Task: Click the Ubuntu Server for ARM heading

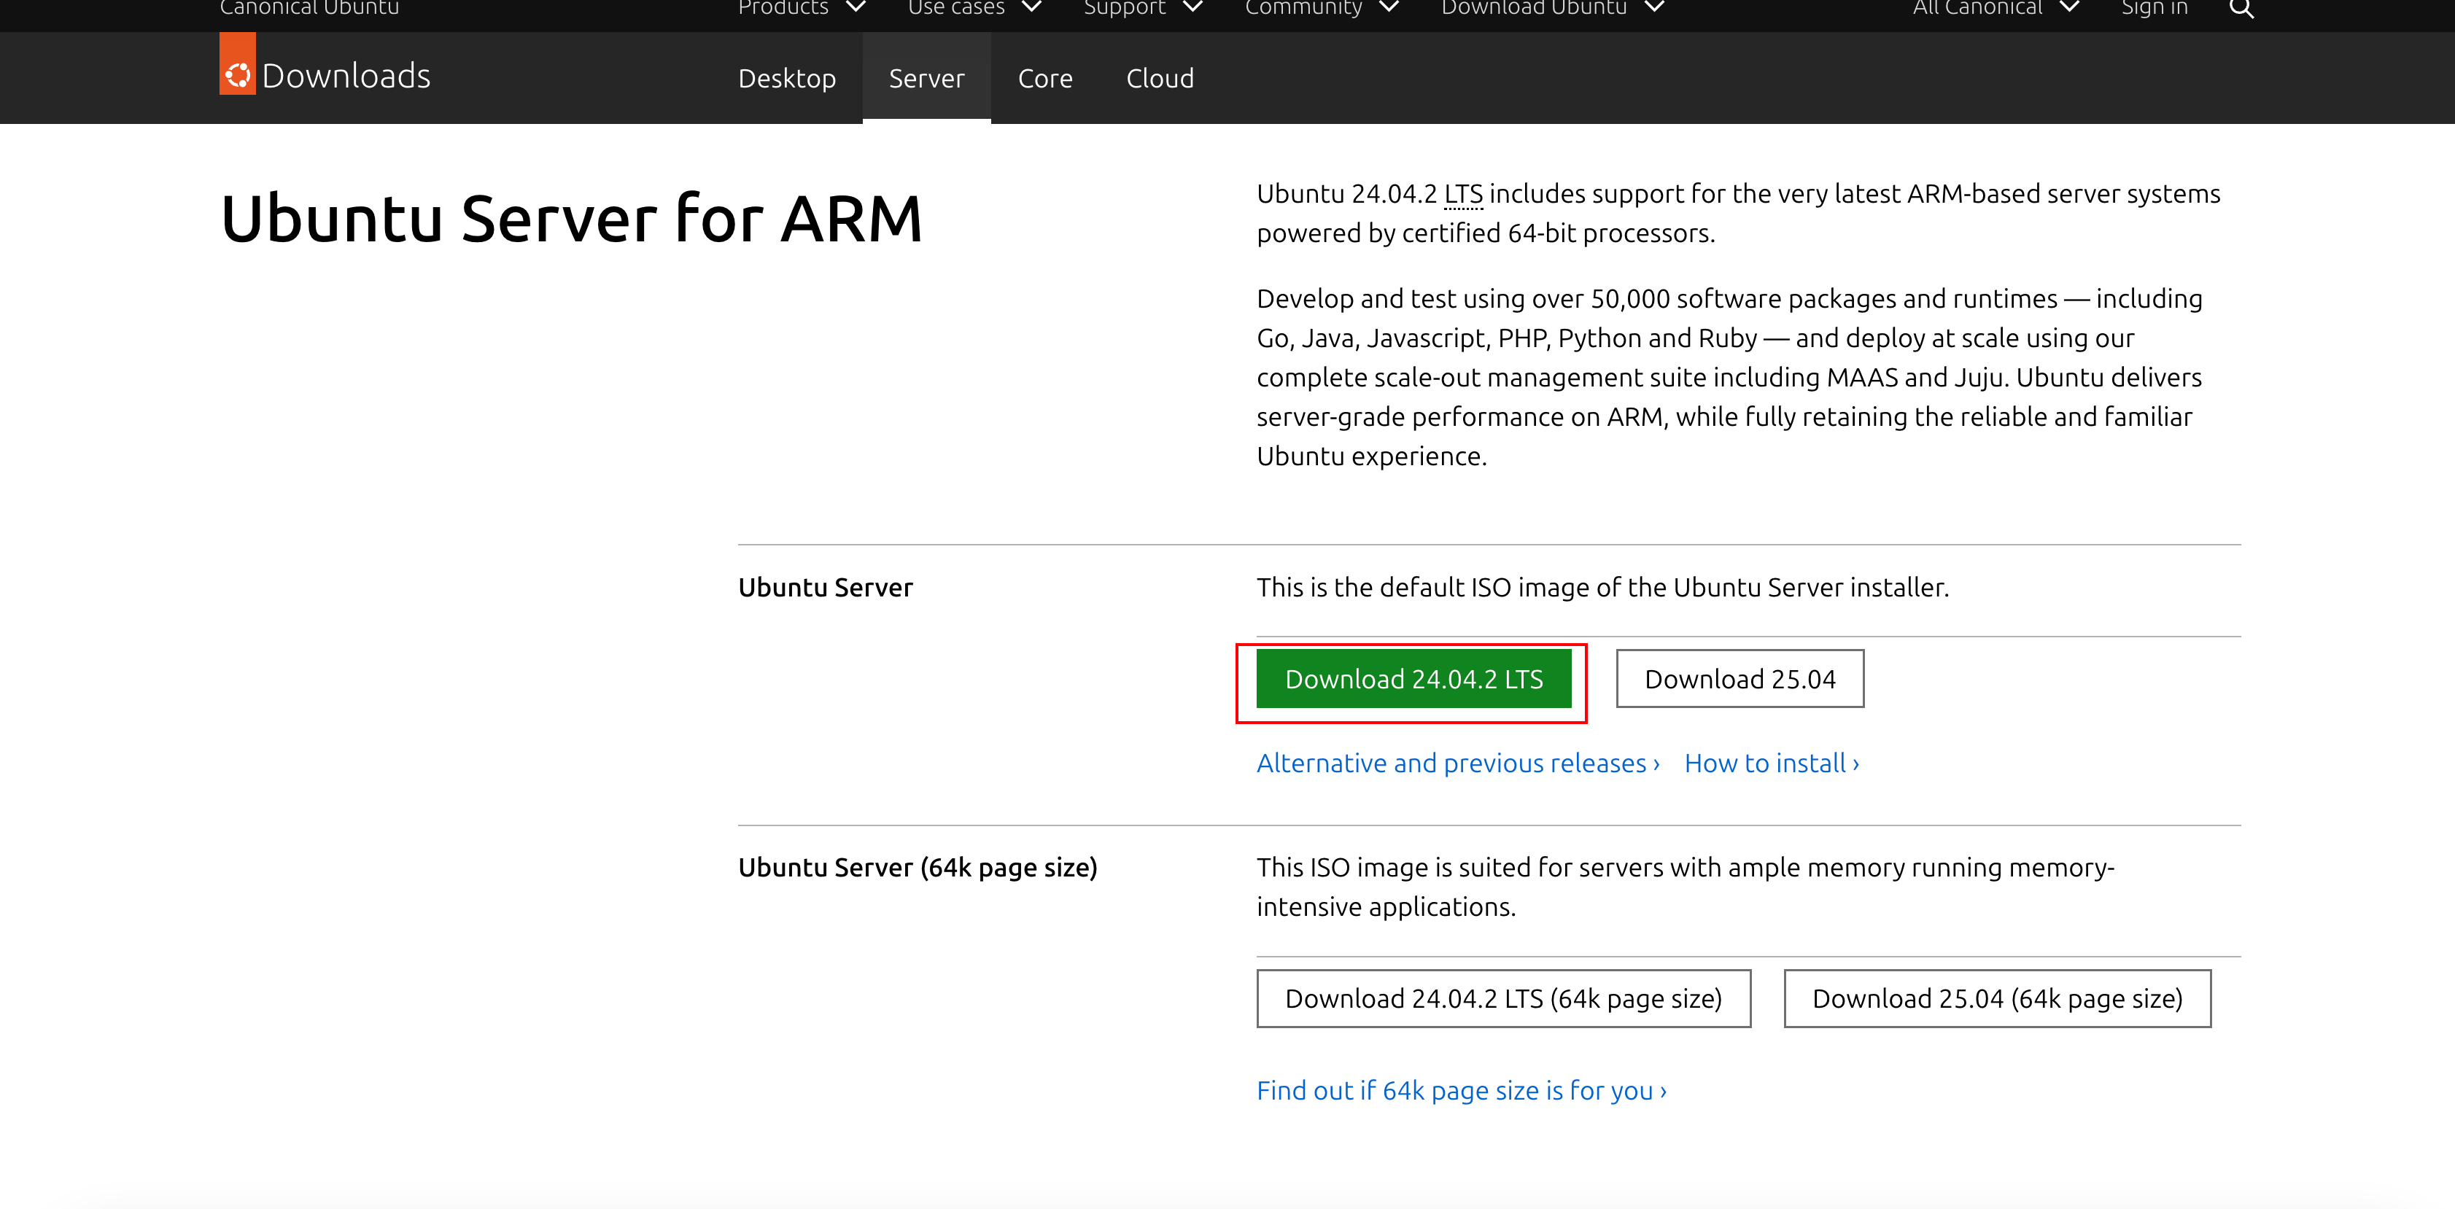Action: (571, 218)
